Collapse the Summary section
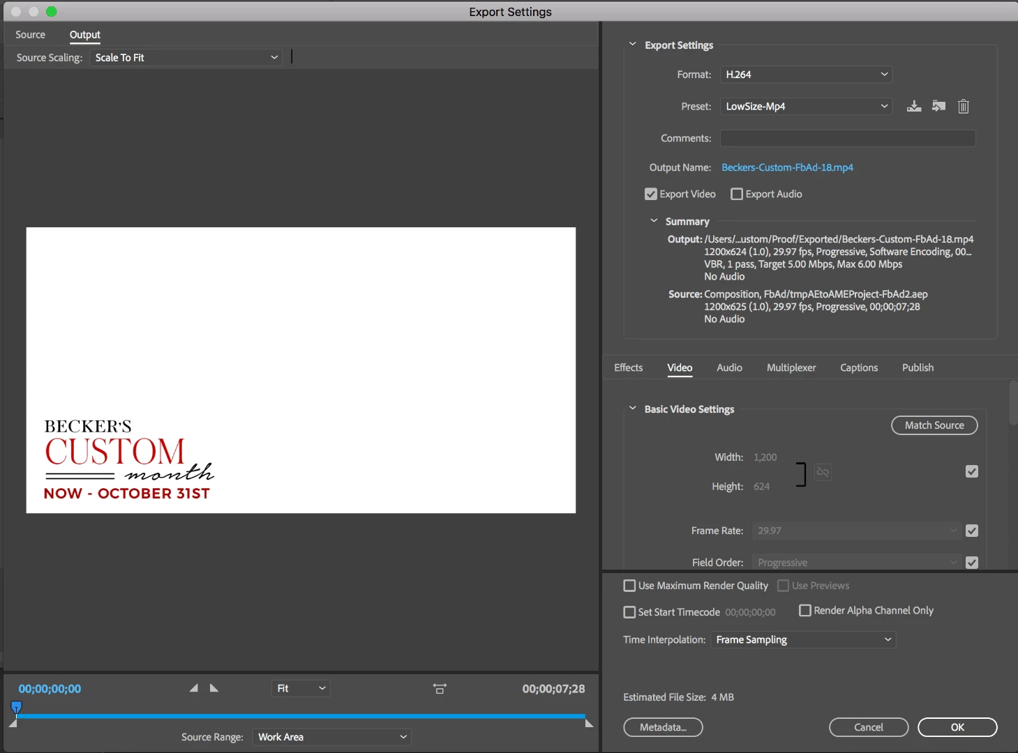The height and width of the screenshot is (753, 1018). pyautogui.click(x=654, y=221)
